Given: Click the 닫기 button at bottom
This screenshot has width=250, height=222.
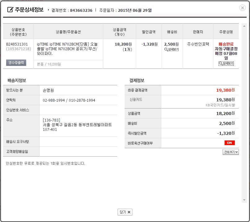Looking at the screenshot, I should tap(125, 212).
